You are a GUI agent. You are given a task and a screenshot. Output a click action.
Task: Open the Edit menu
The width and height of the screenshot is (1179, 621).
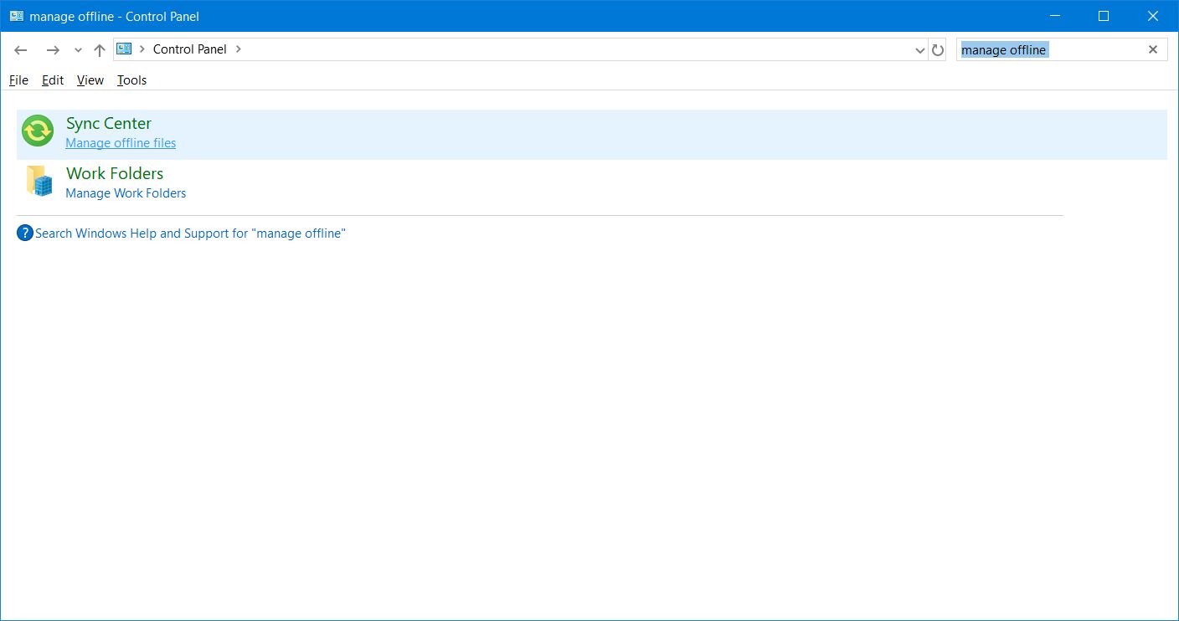coord(53,80)
